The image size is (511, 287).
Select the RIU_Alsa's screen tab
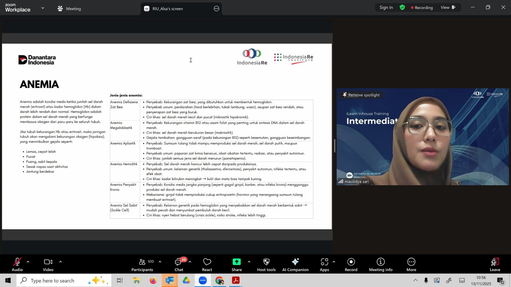tap(167, 9)
